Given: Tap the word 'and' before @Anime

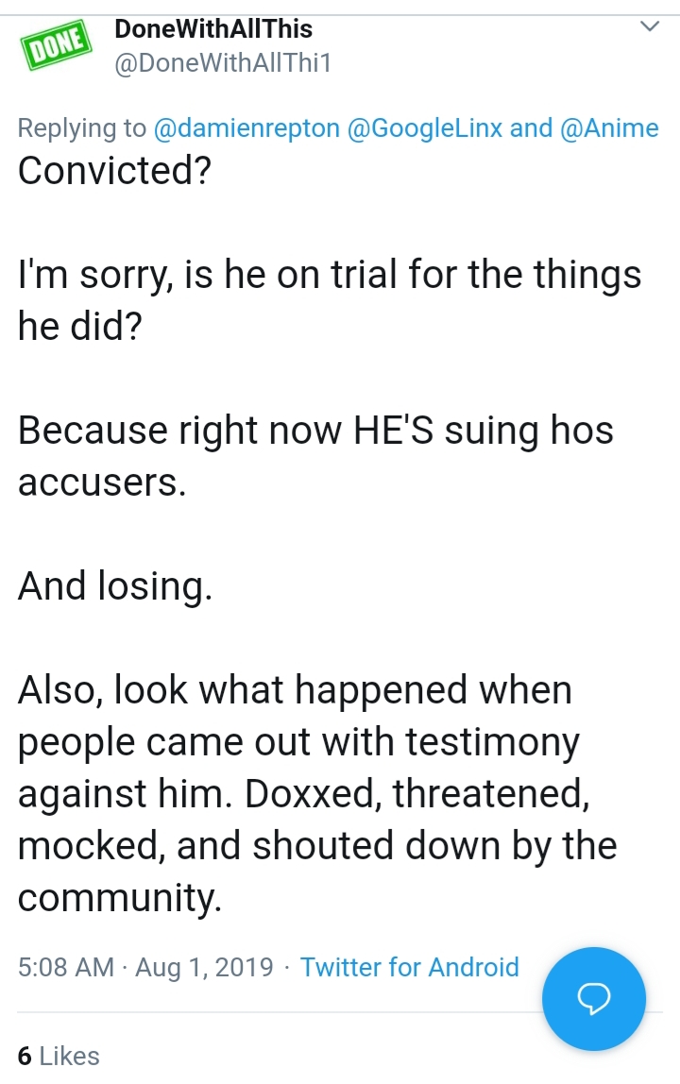Looking at the screenshot, I should click(531, 128).
